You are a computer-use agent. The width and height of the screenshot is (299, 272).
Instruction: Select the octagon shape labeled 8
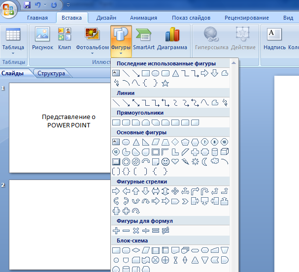tap(215, 142)
